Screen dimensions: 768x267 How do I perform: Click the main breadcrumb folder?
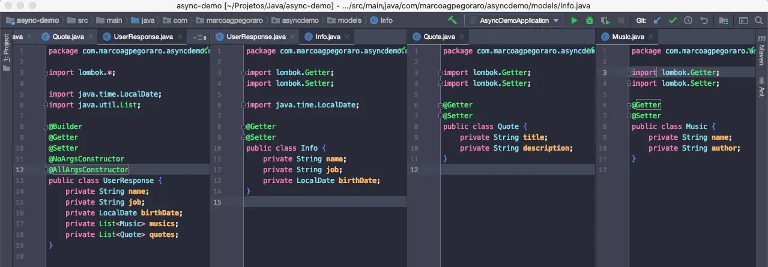coord(109,20)
